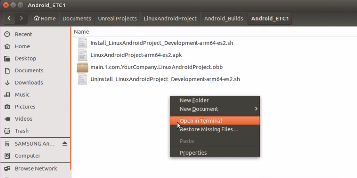Click the Browse Network icon in sidebar
This screenshot has width=357, height=178.
click(7, 169)
